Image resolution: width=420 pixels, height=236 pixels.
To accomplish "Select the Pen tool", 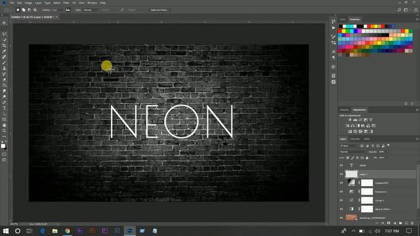I will point(4,102).
